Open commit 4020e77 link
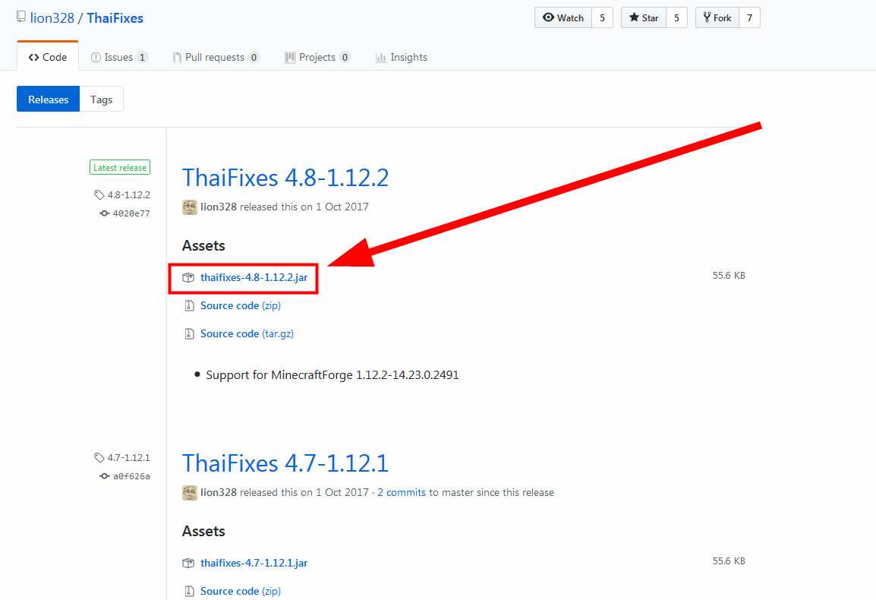 coord(131,213)
